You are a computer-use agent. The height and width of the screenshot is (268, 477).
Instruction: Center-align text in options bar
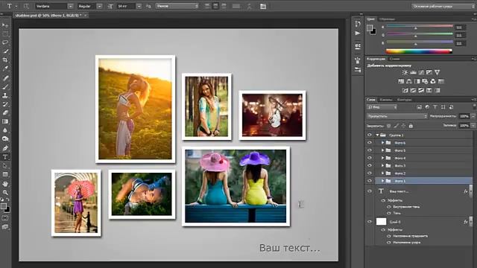coord(215,6)
